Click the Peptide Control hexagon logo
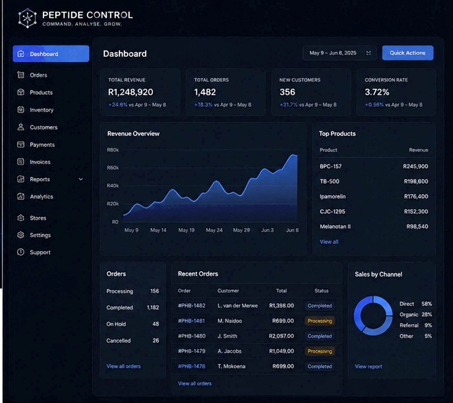 tap(28, 18)
